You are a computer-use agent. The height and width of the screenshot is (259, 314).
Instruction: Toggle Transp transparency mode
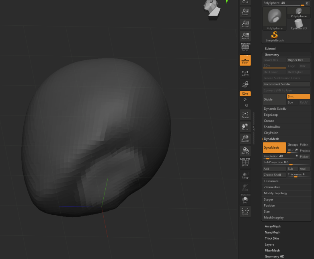click(245, 175)
